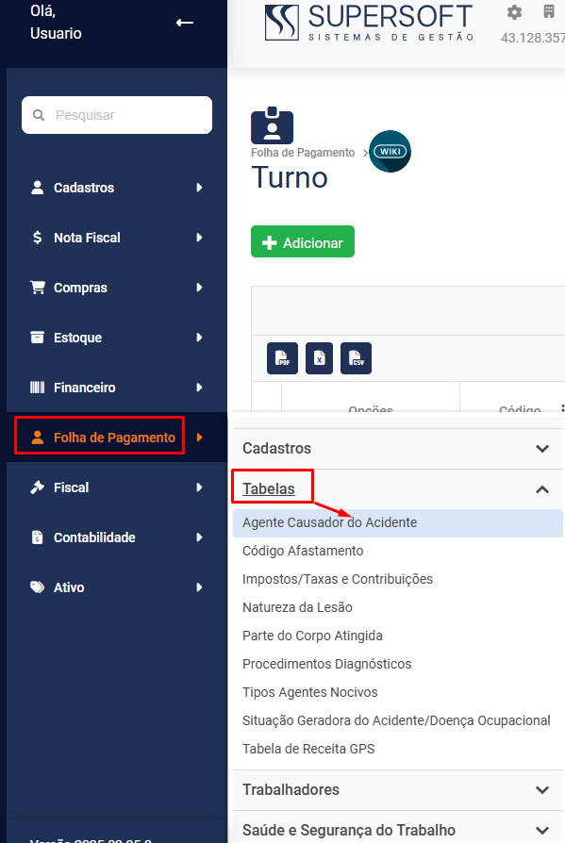Image resolution: width=565 pixels, height=843 pixels.
Task: Expand Saúde e Segurança do Trabalho section
Action: click(x=542, y=830)
